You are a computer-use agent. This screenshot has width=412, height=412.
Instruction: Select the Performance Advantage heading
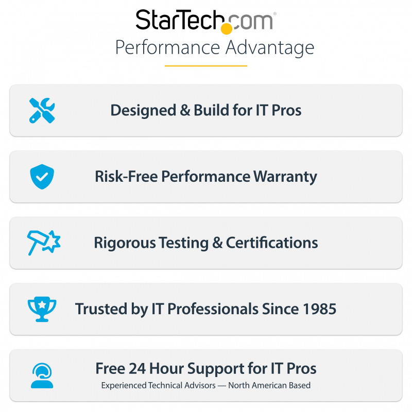pyautogui.click(x=214, y=47)
